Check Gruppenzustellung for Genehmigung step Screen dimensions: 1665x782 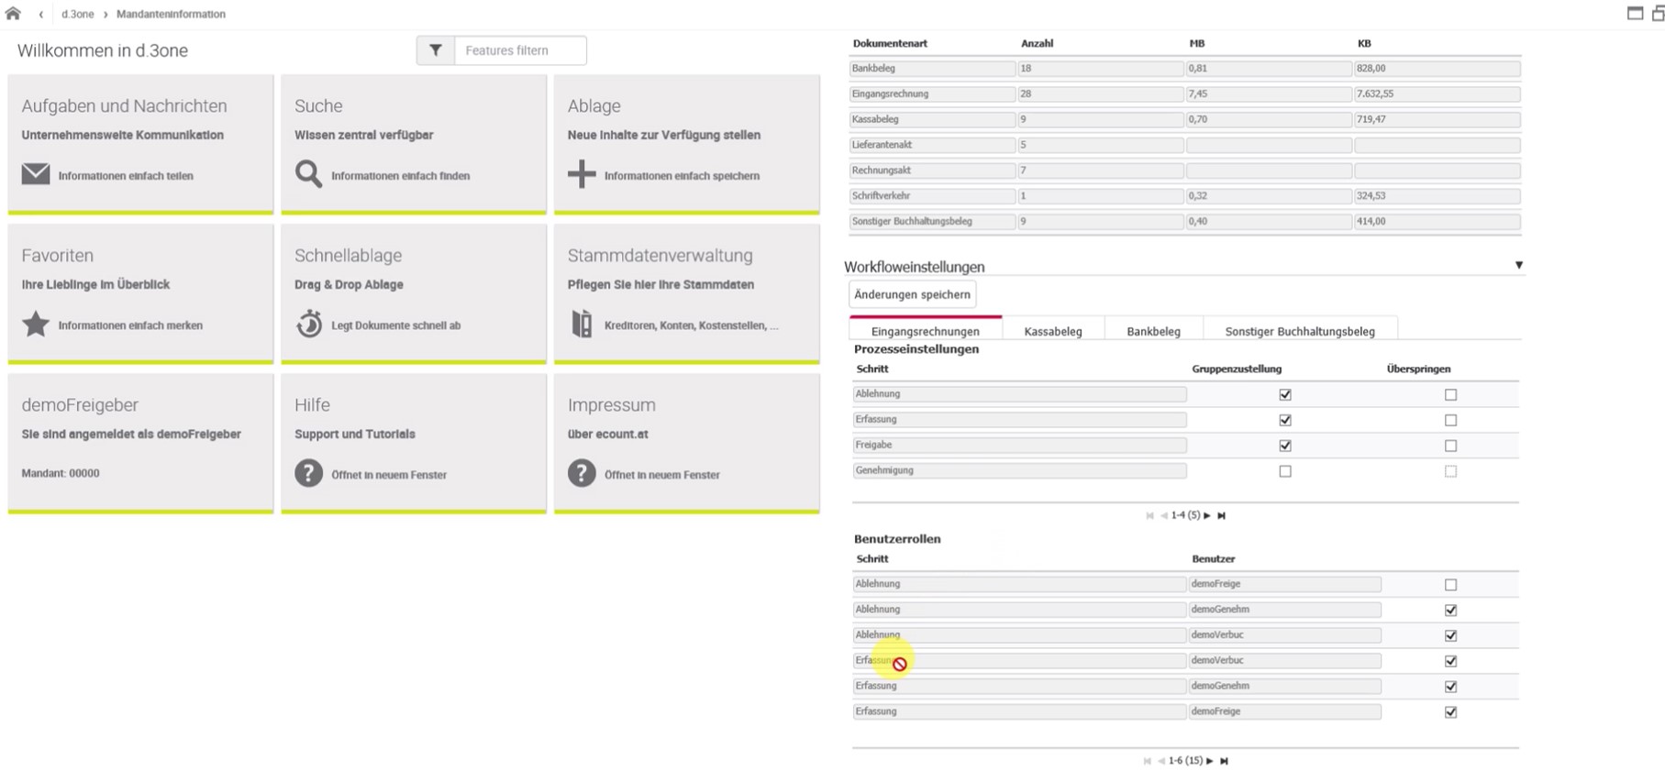point(1285,472)
